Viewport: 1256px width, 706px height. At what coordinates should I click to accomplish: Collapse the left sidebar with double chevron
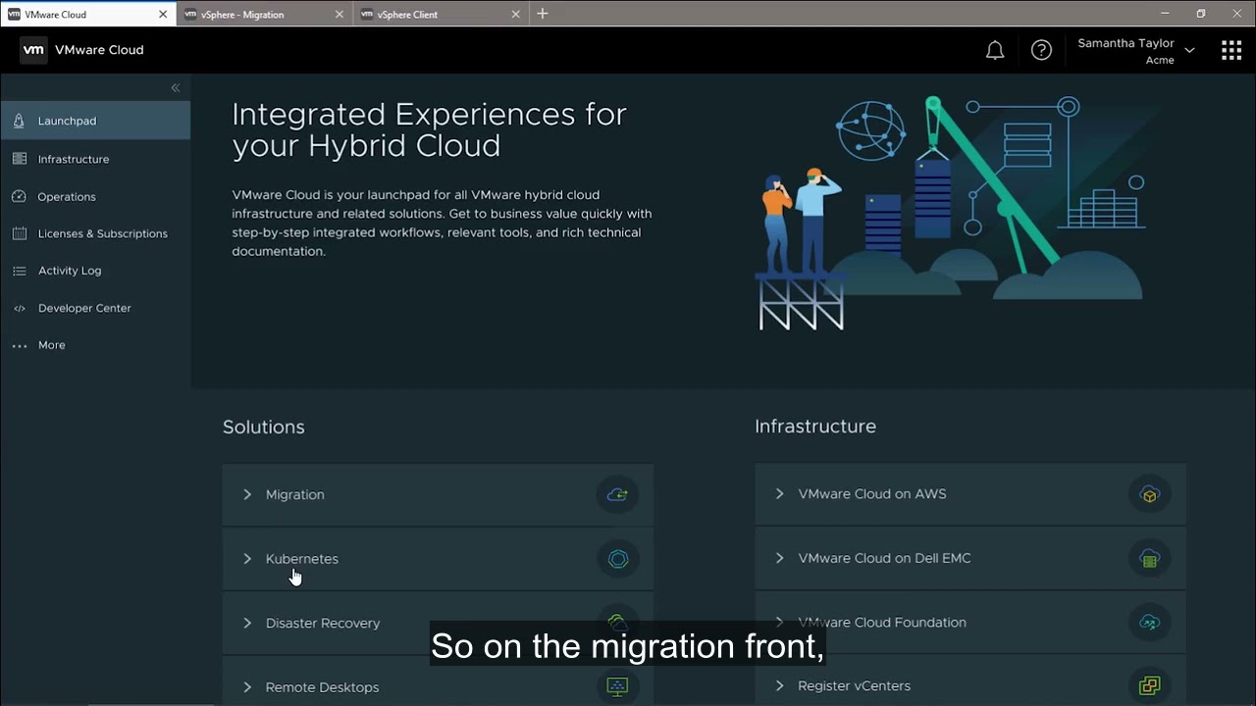click(x=176, y=88)
